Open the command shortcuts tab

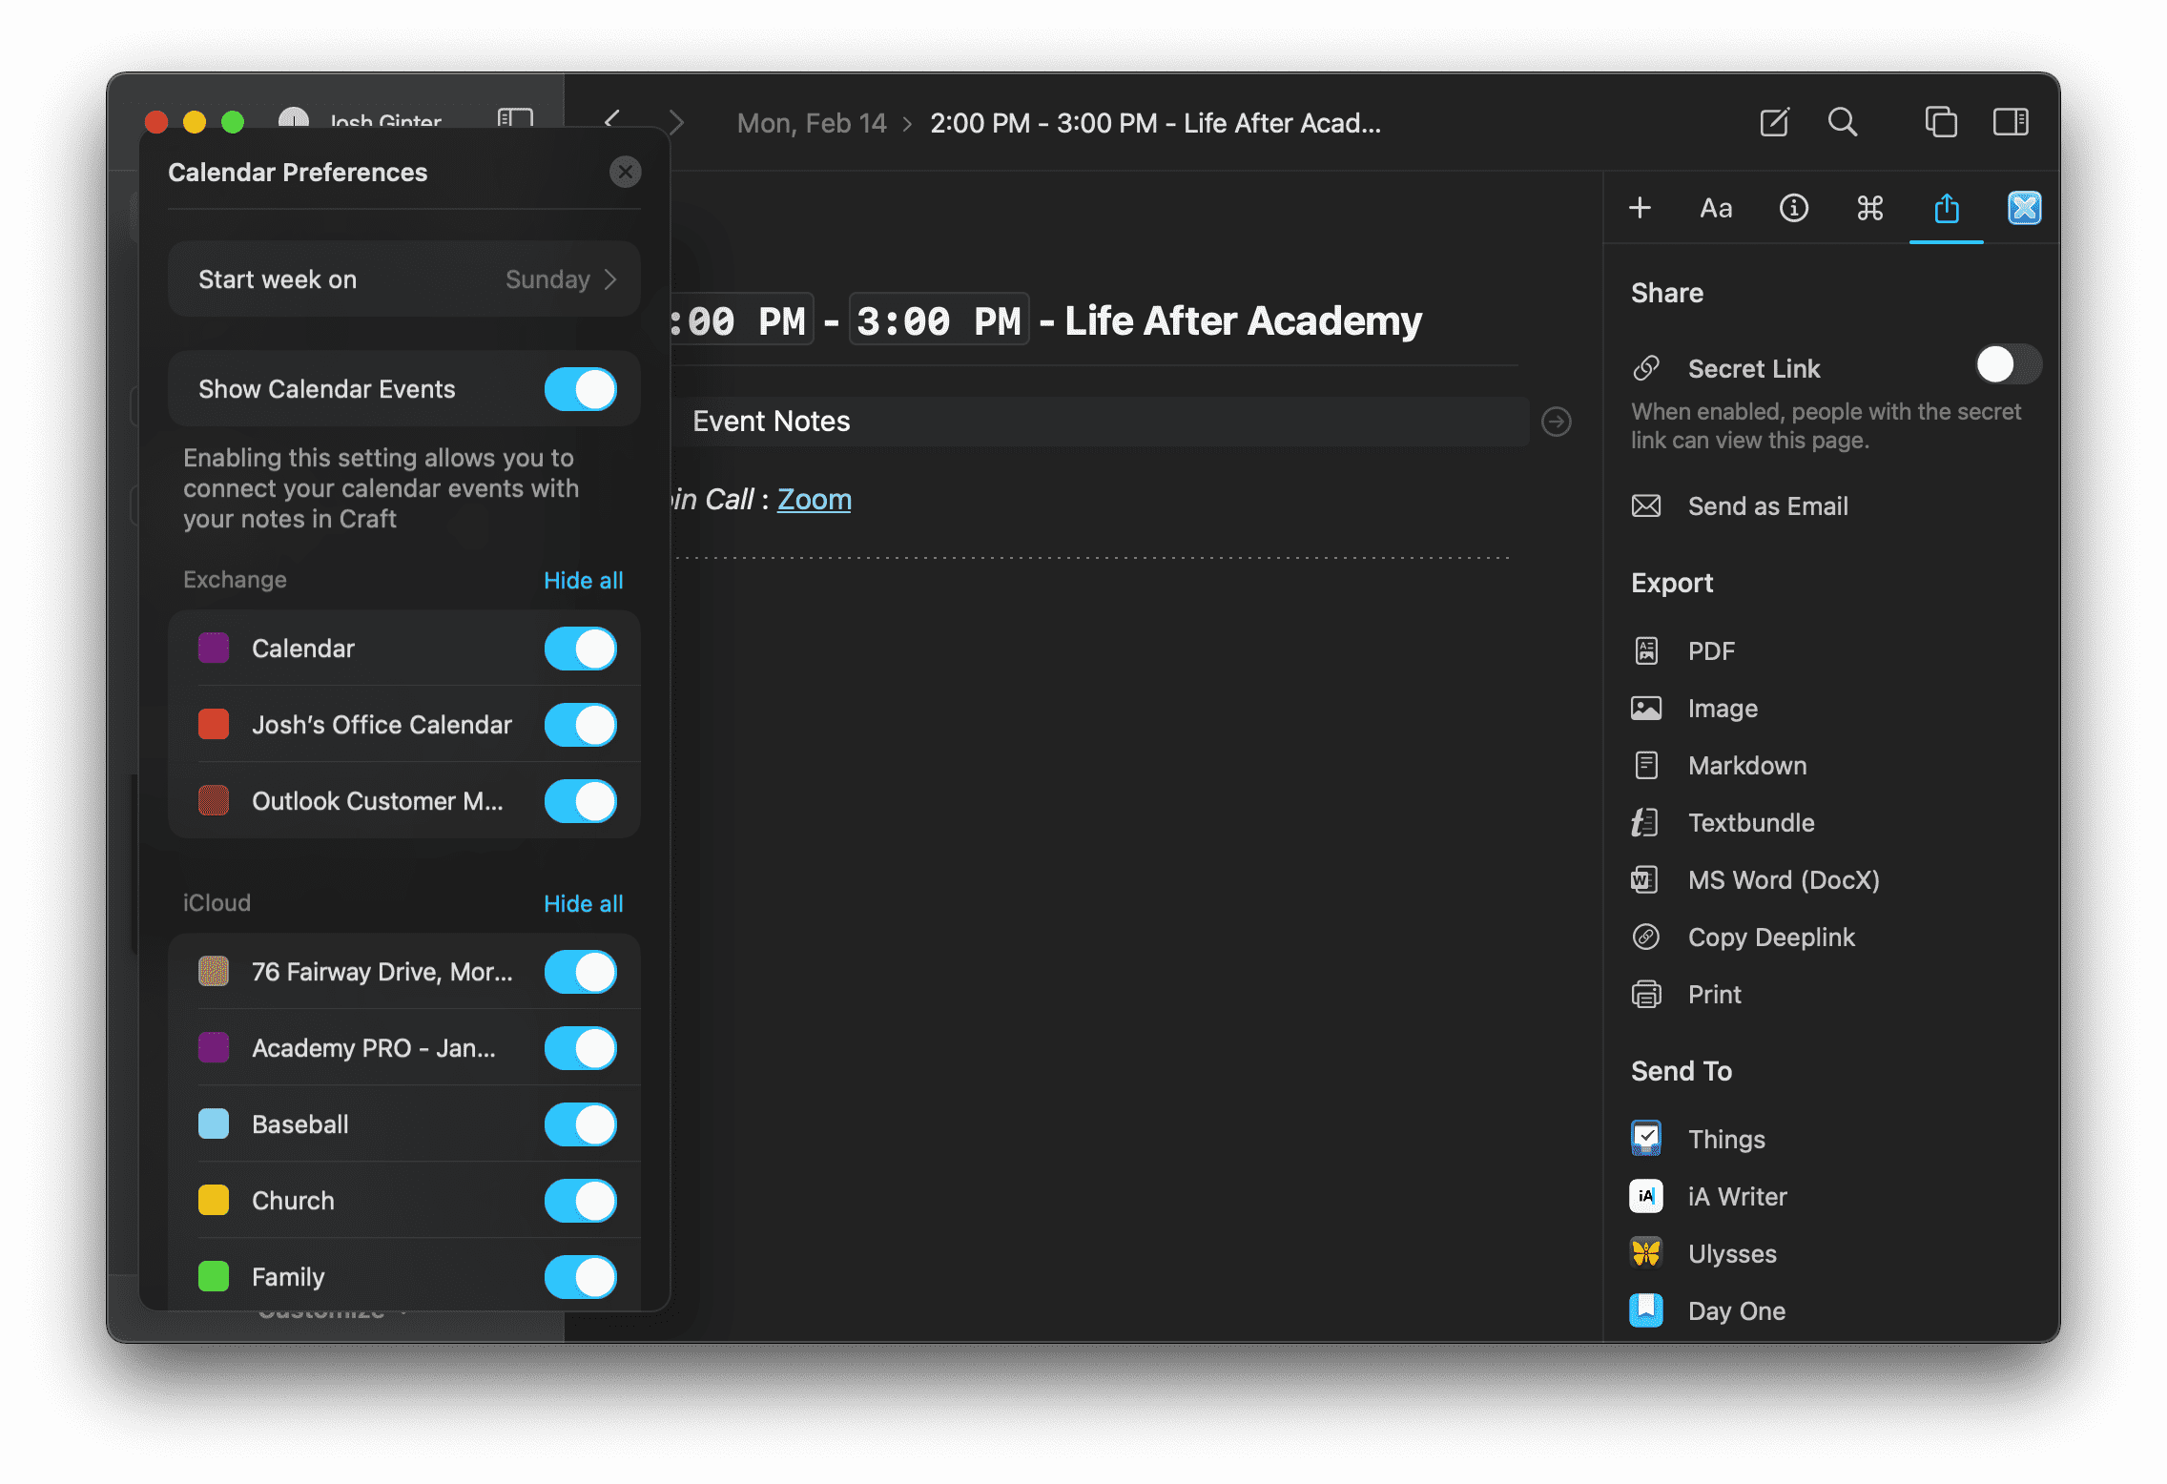pos(1870,208)
